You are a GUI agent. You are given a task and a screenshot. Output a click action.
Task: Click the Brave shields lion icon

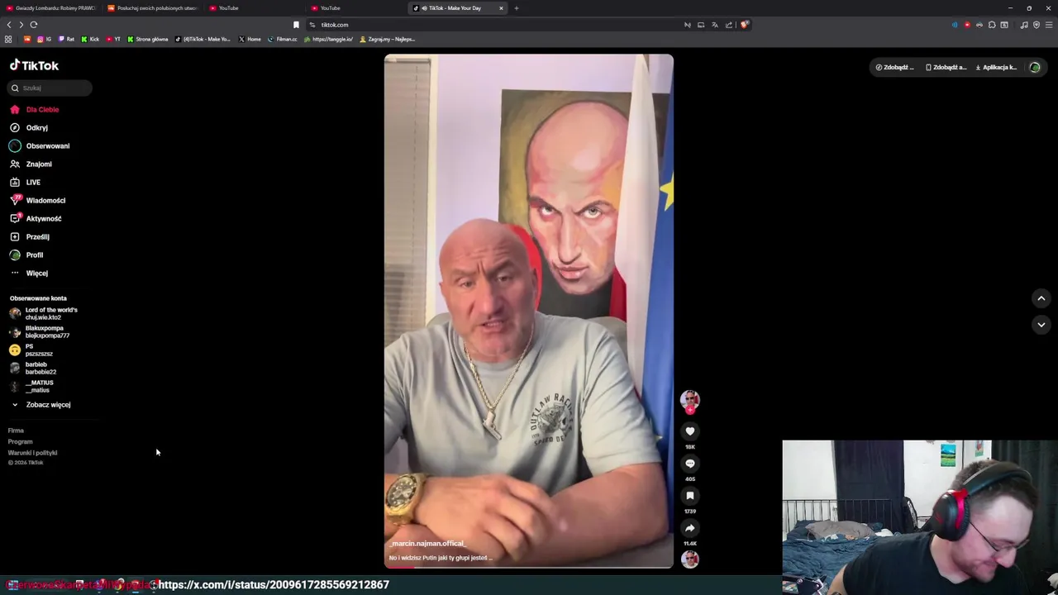pos(745,25)
